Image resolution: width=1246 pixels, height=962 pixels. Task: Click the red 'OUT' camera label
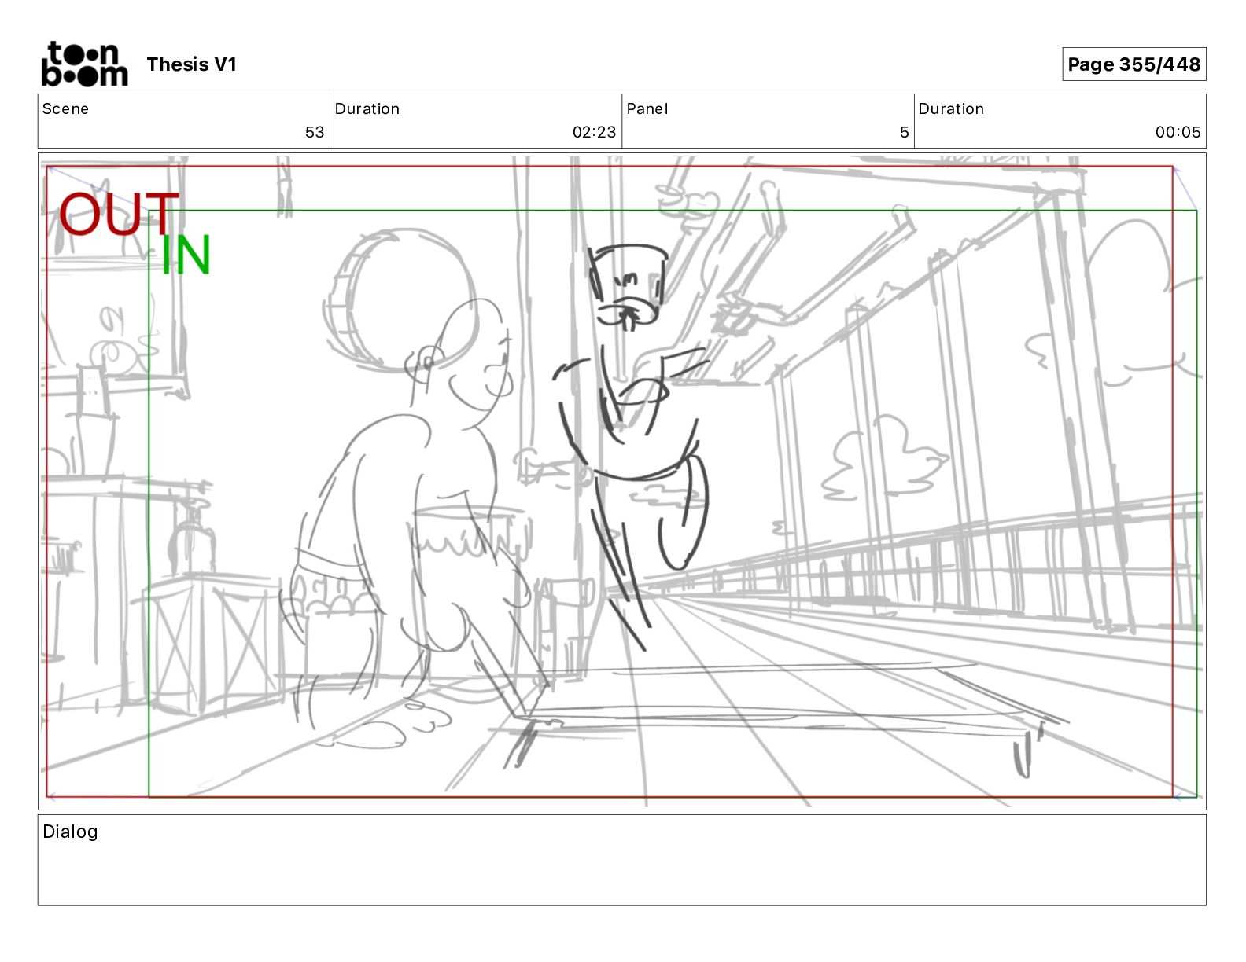120,215
